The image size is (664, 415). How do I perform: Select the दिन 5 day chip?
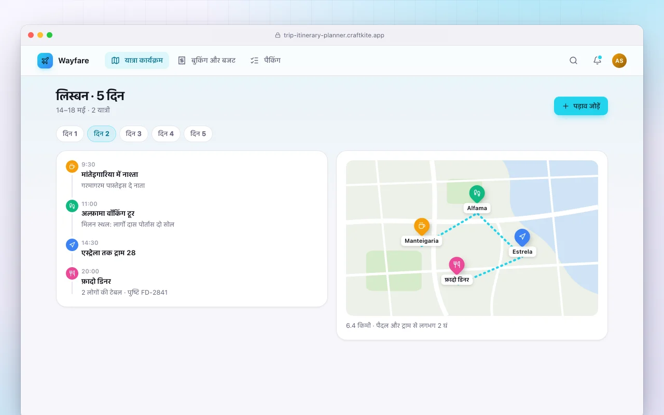pyautogui.click(x=198, y=134)
